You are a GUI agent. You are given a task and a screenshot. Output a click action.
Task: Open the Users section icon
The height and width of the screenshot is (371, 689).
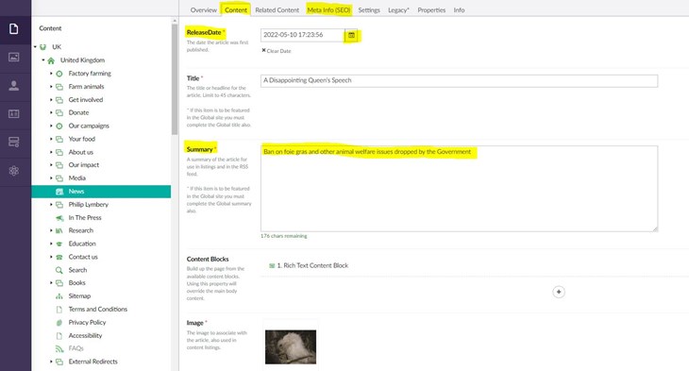point(14,86)
